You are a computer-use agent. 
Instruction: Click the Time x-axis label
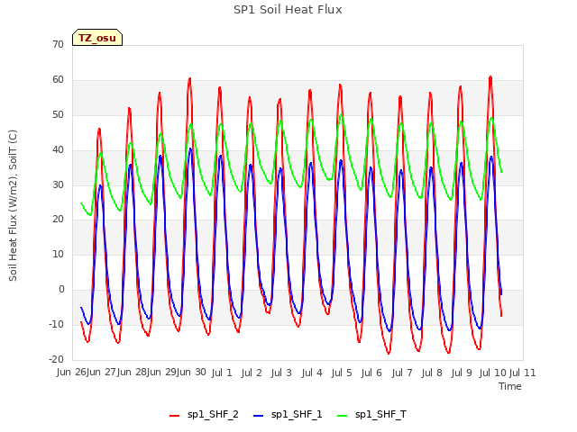[510, 386]
